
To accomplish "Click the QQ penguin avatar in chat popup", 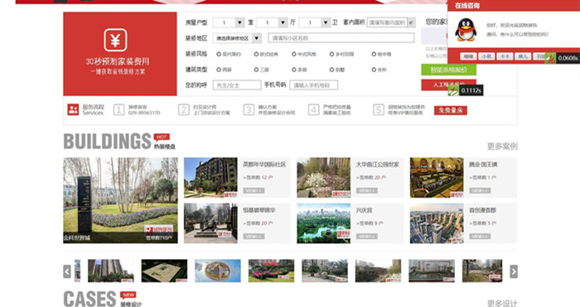I will click(466, 30).
